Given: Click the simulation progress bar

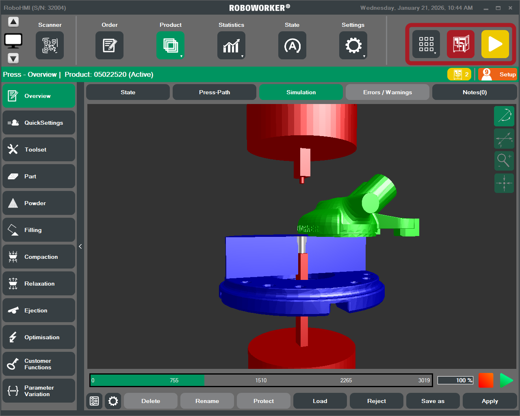Looking at the screenshot, I should coord(261,380).
